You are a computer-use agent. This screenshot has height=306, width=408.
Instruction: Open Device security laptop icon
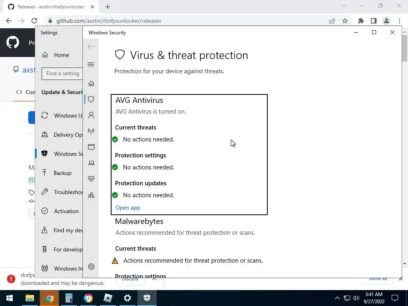coord(91,163)
